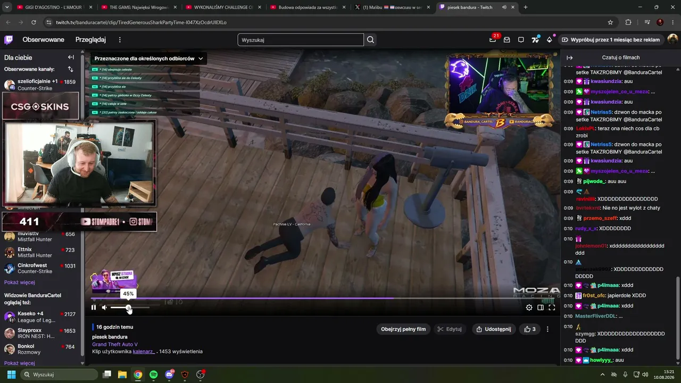This screenshot has height=383, width=681.
Task: Pause the clip playback
Action: point(94,307)
